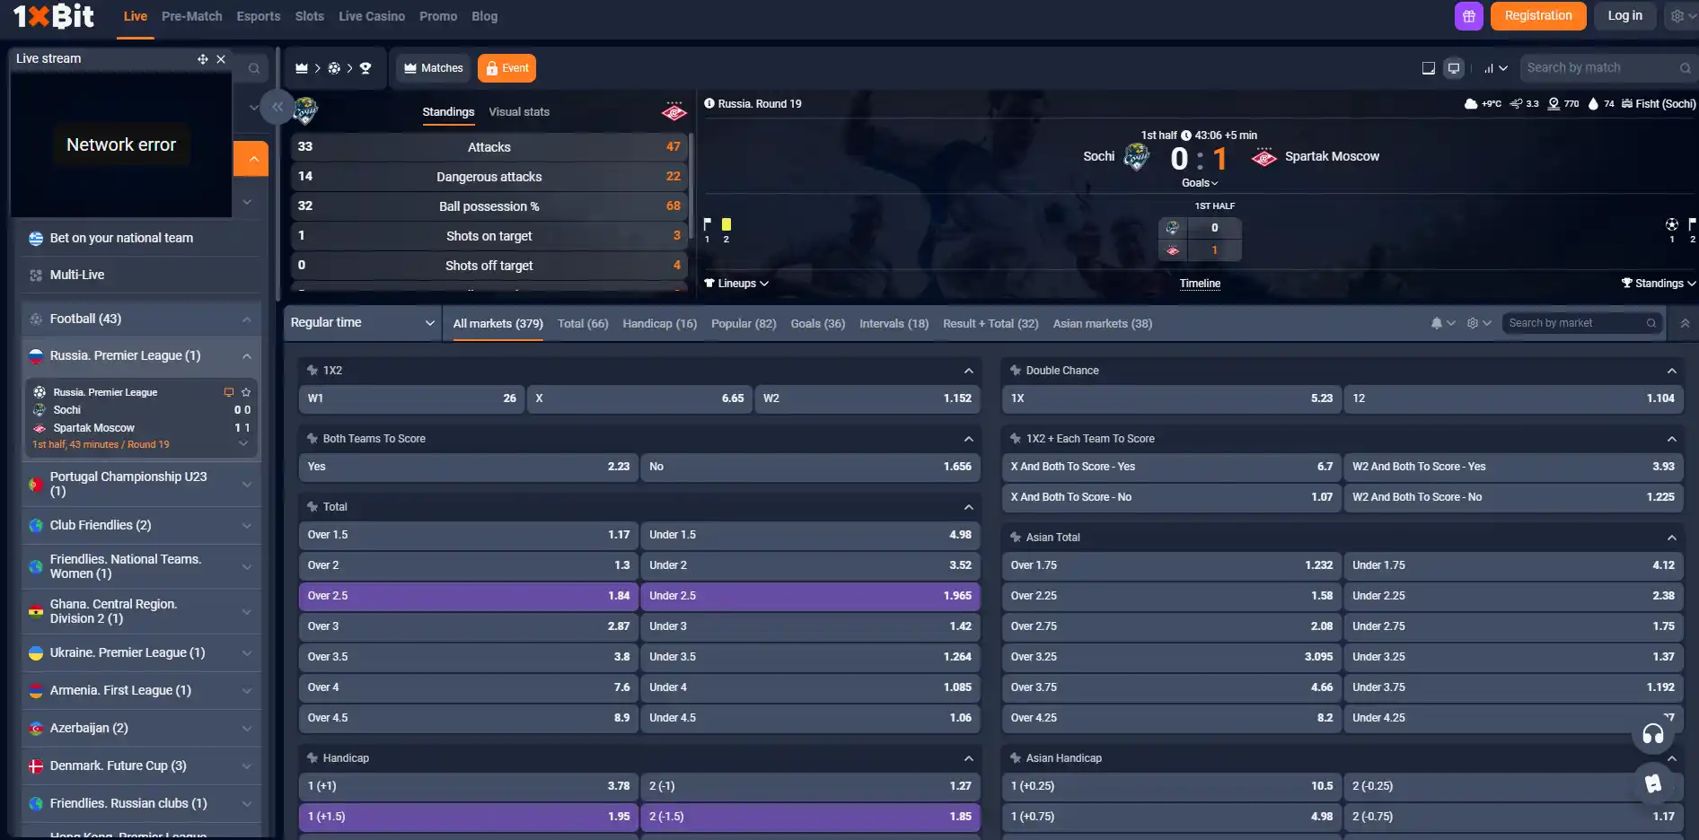The width and height of the screenshot is (1699, 840).
Task: Click the football breadcrumb icon
Action: pyautogui.click(x=334, y=68)
